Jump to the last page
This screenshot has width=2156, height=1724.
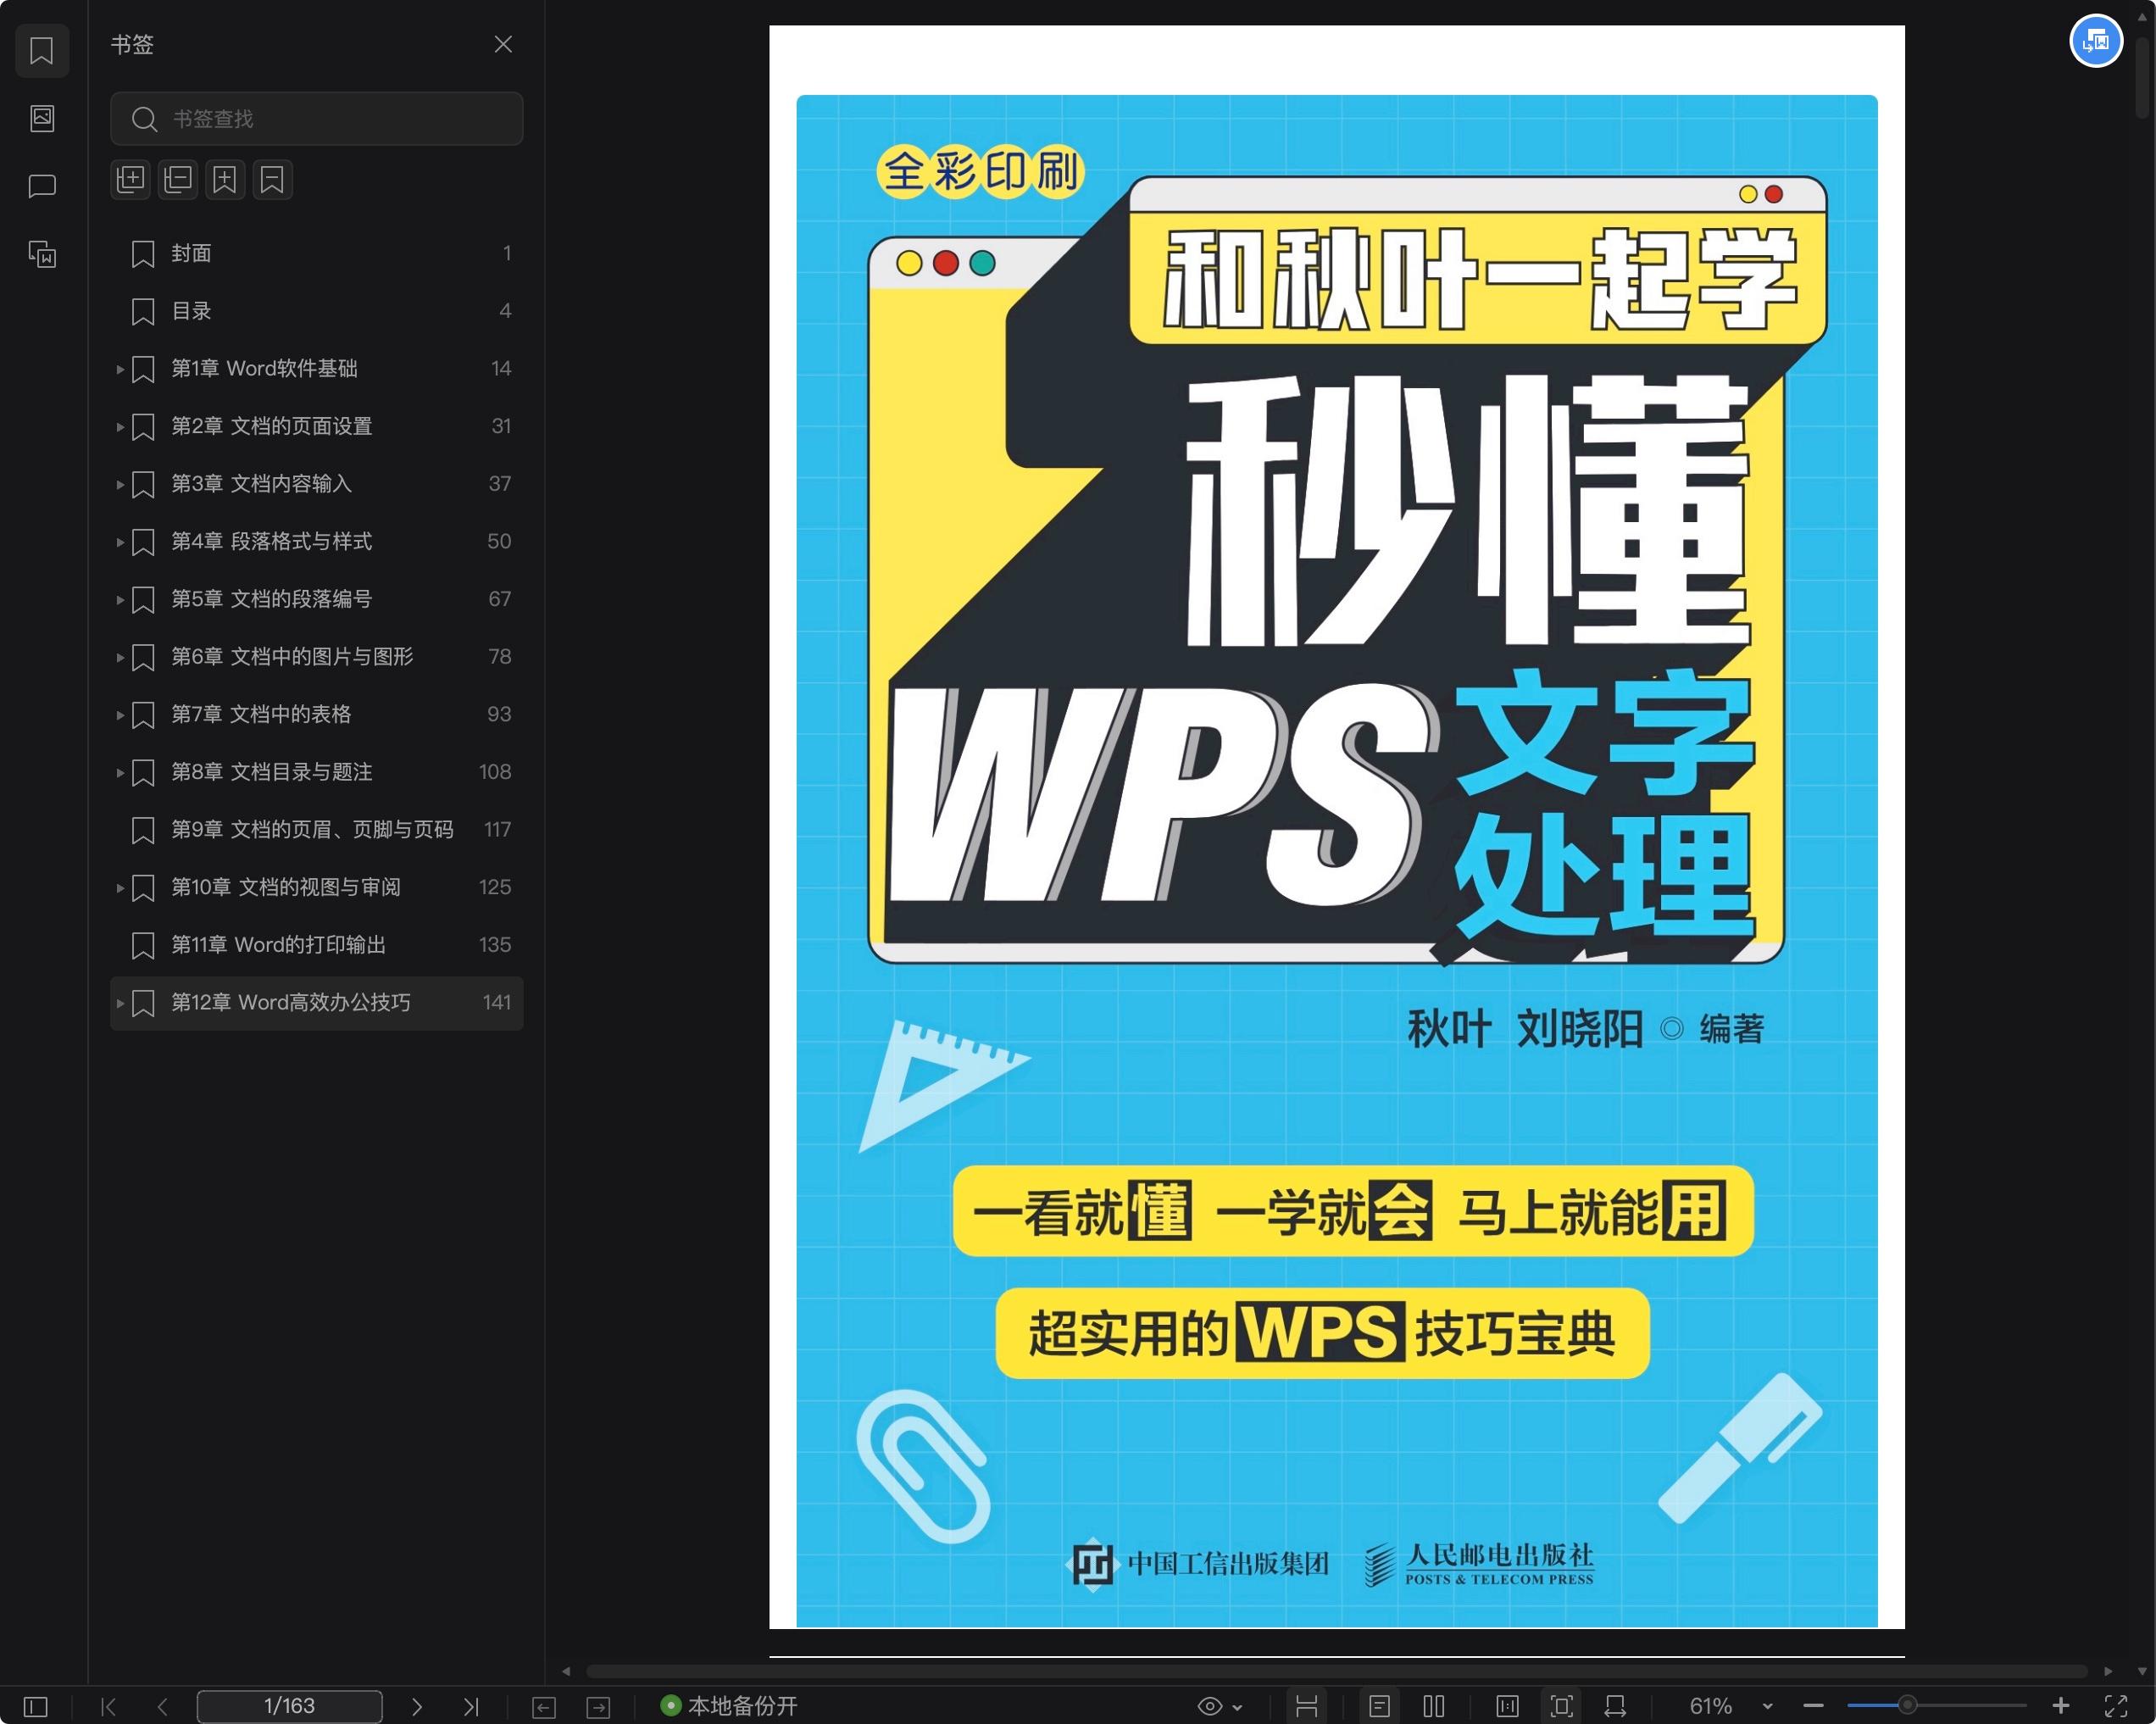tap(471, 1706)
